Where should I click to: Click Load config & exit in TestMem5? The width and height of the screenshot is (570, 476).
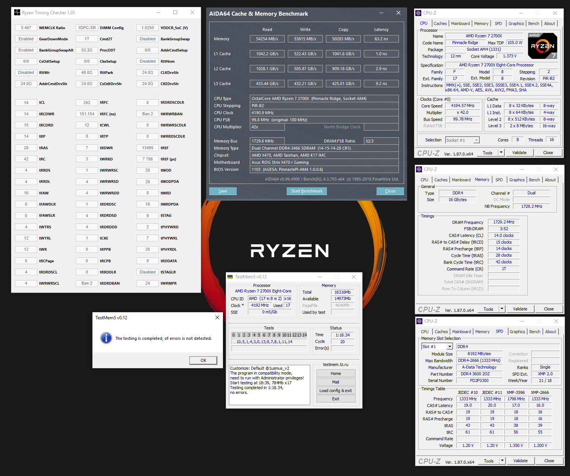click(336, 391)
